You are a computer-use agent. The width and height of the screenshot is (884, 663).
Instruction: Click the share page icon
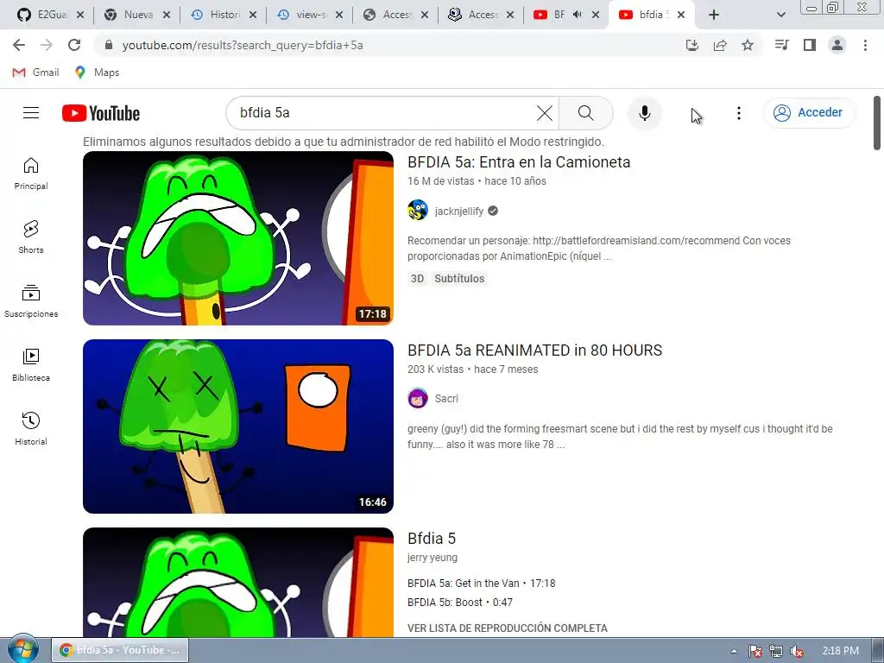pyautogui.click(x=720, y=45)
